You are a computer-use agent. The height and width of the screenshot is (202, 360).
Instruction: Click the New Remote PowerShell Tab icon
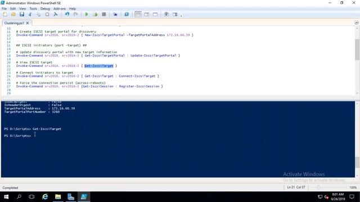(x=115, y=15)
